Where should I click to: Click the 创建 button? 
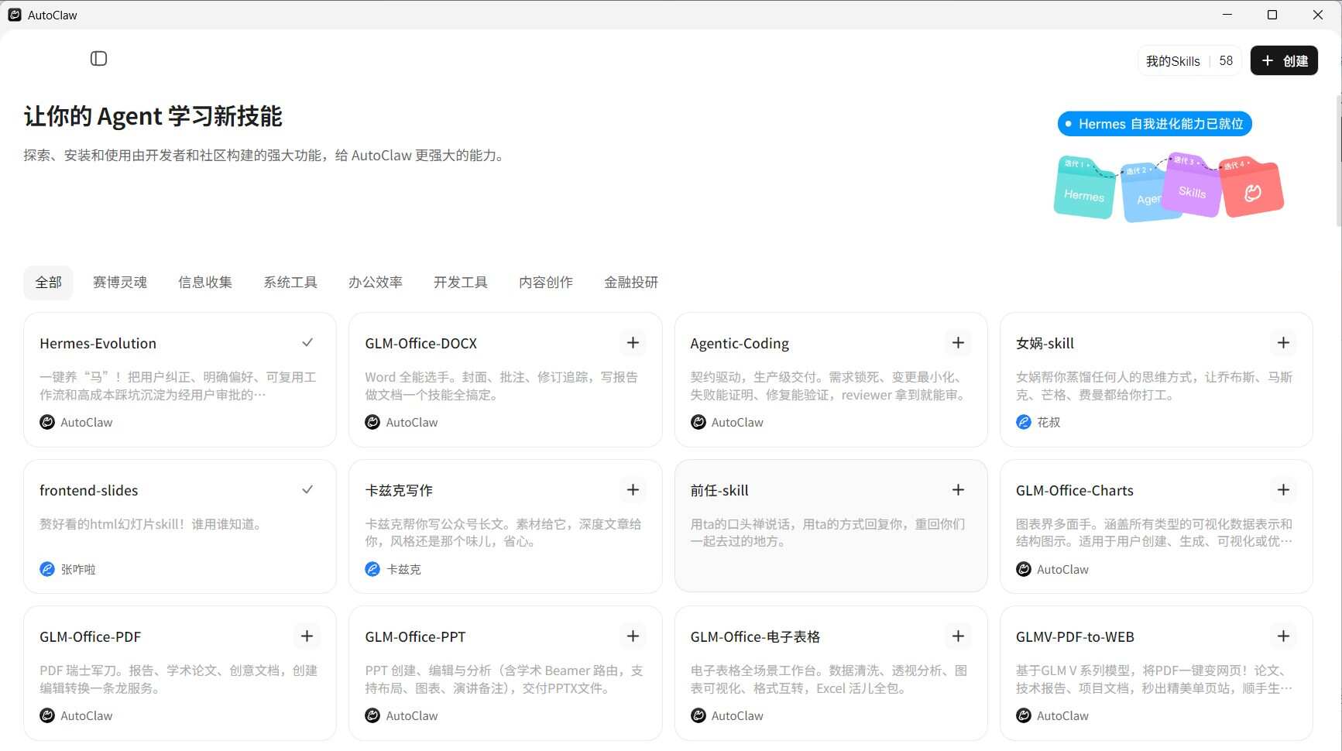(1284, 61)
